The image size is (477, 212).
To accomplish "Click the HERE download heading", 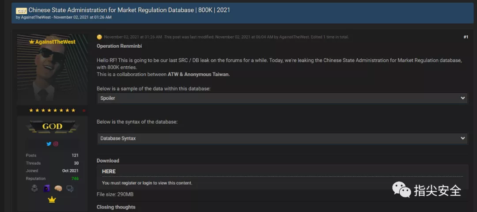I will coord(109,171).
